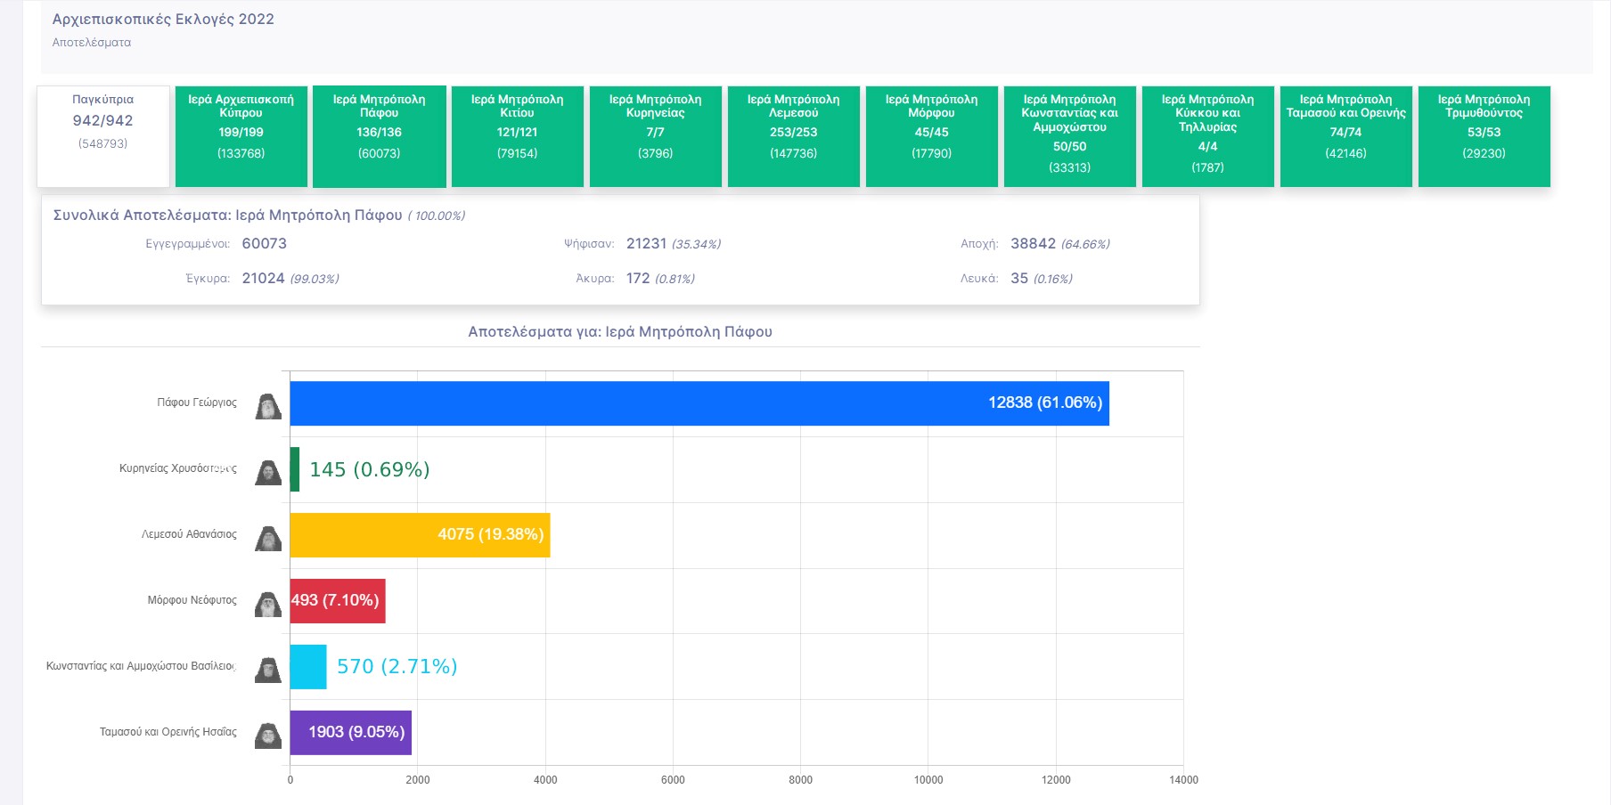Open Ταμασού και Ορεινής district tile
Viewport: 1611px width, 805px height.
(x=1346, y=135)
